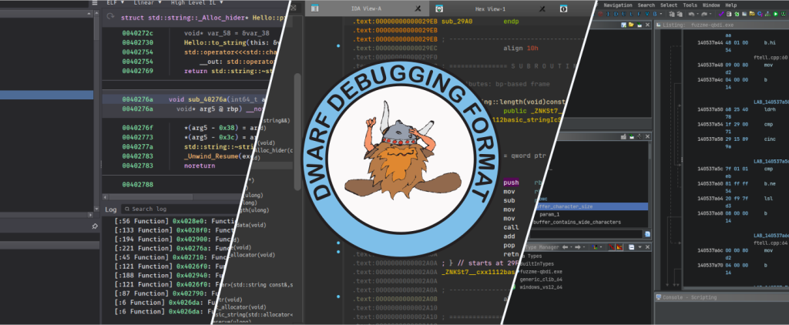The image size is (789, 325).
Task: Click the Log search magnifier icon
Action: (x=126, y=209)
